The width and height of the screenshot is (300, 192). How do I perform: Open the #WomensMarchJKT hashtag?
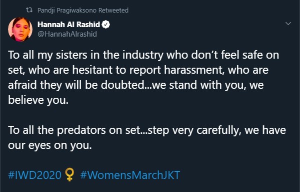[x=130, y=175]
